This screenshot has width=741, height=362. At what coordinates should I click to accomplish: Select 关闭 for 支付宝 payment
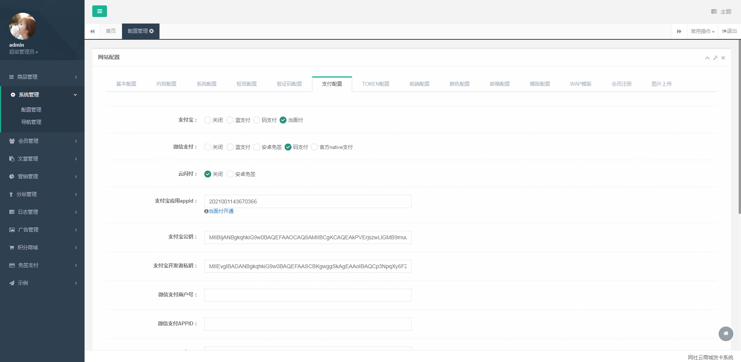coord(208,120)
